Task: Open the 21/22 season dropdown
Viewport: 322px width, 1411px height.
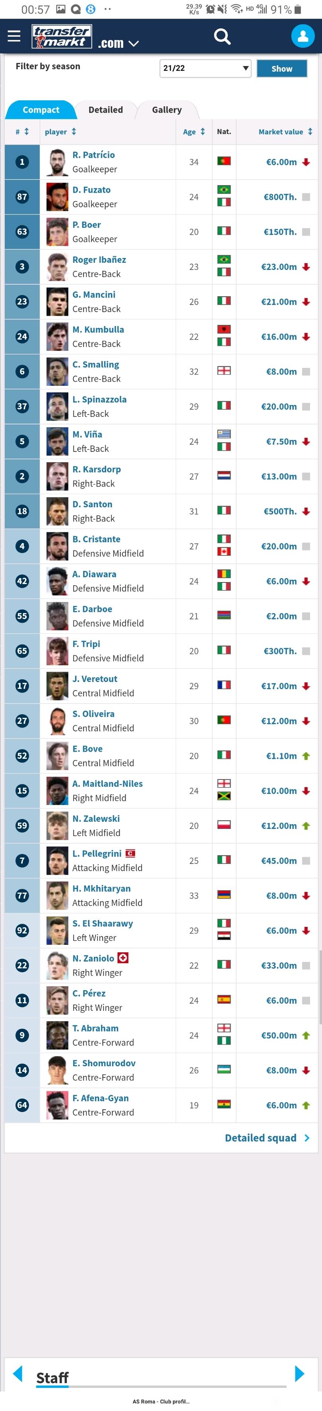Action: (205, 68)
